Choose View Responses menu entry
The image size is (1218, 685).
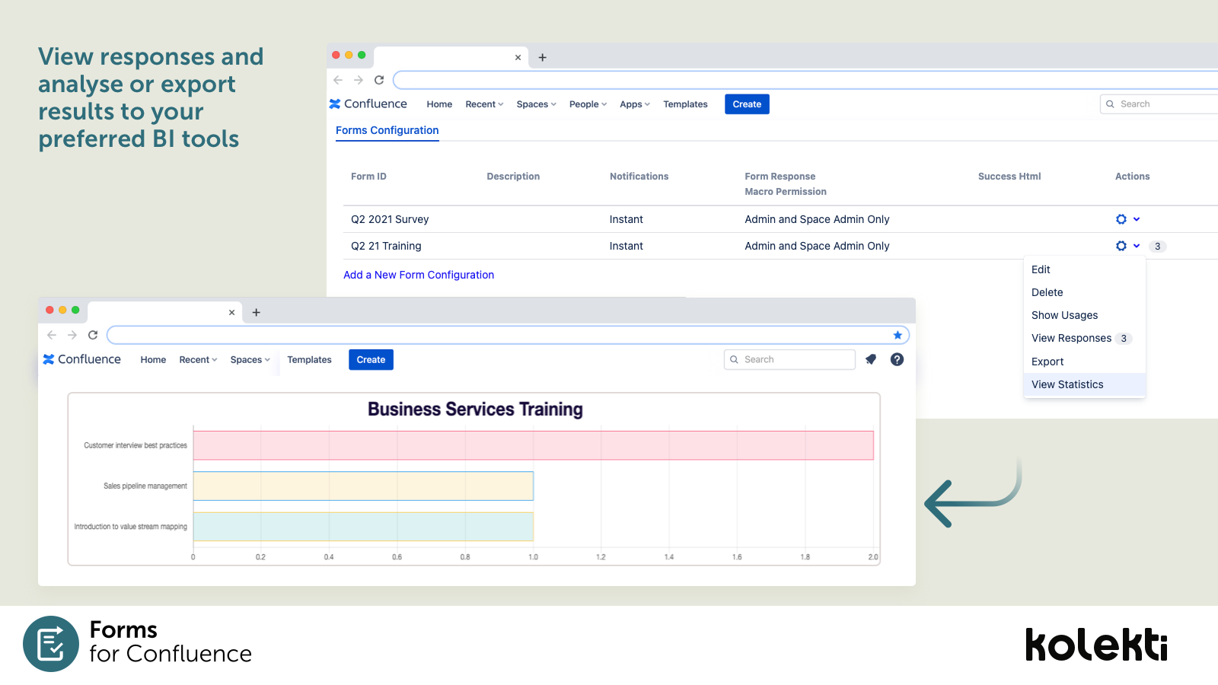pos(1085,338)
